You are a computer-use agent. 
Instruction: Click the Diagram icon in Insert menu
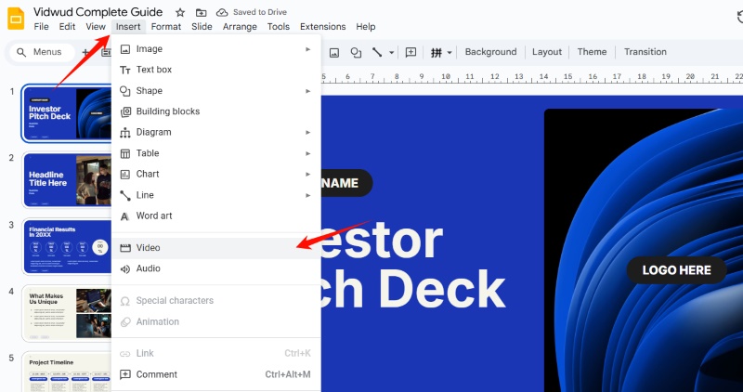point(125,133)
